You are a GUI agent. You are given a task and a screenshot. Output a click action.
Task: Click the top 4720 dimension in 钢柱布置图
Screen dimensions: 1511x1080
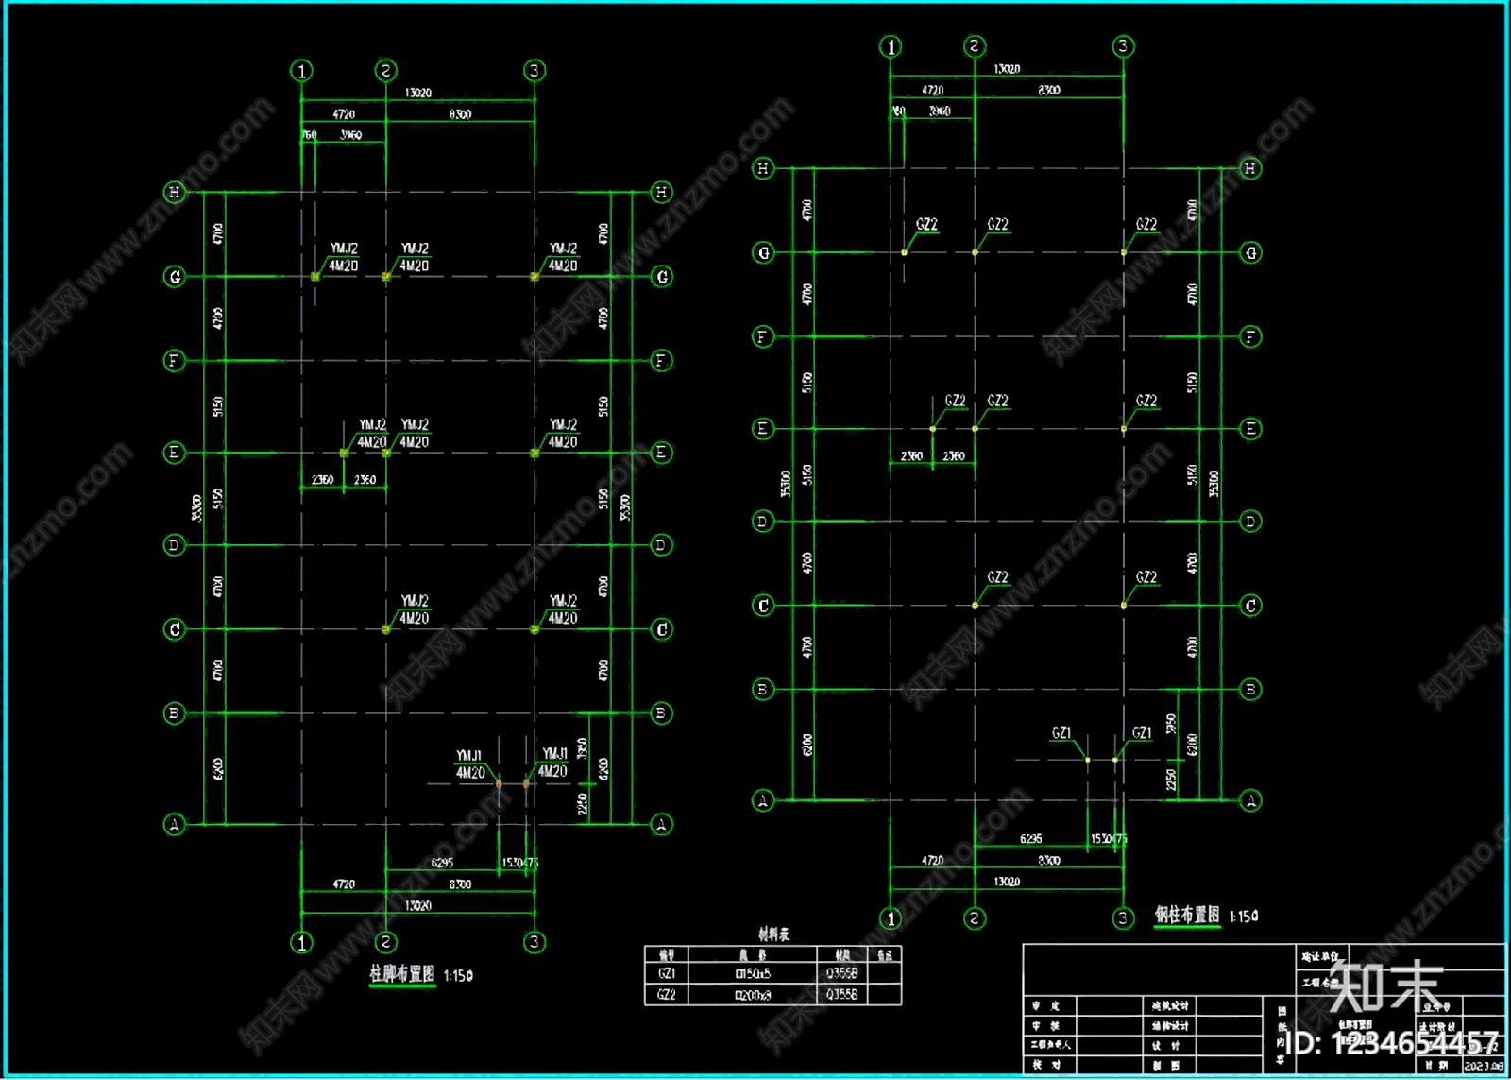(x=932, y=90)
